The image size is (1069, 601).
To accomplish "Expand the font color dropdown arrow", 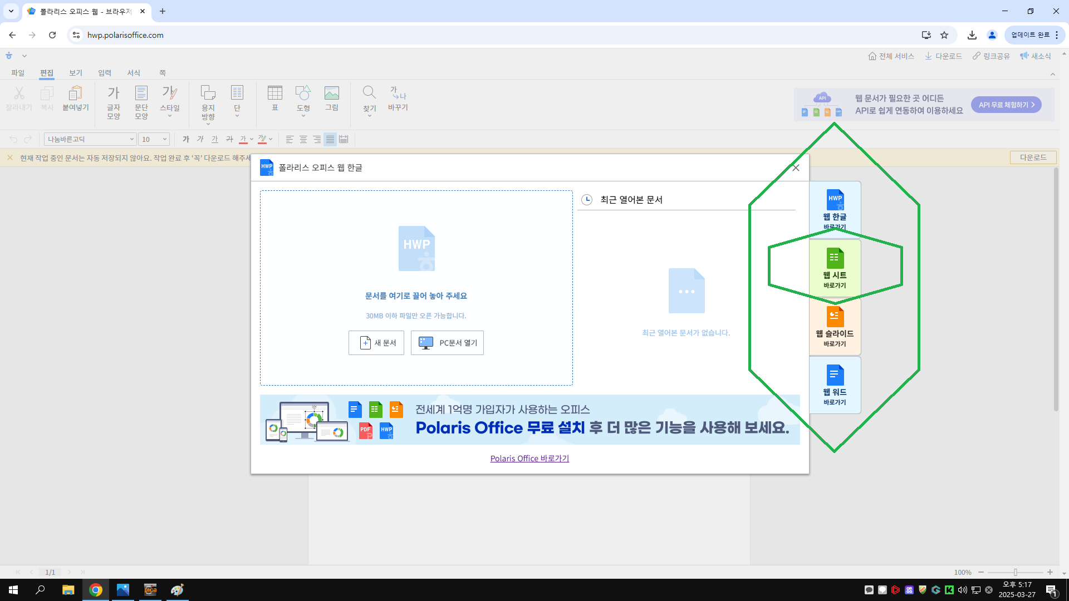I will pyautogui.click(x=252, y=139).
